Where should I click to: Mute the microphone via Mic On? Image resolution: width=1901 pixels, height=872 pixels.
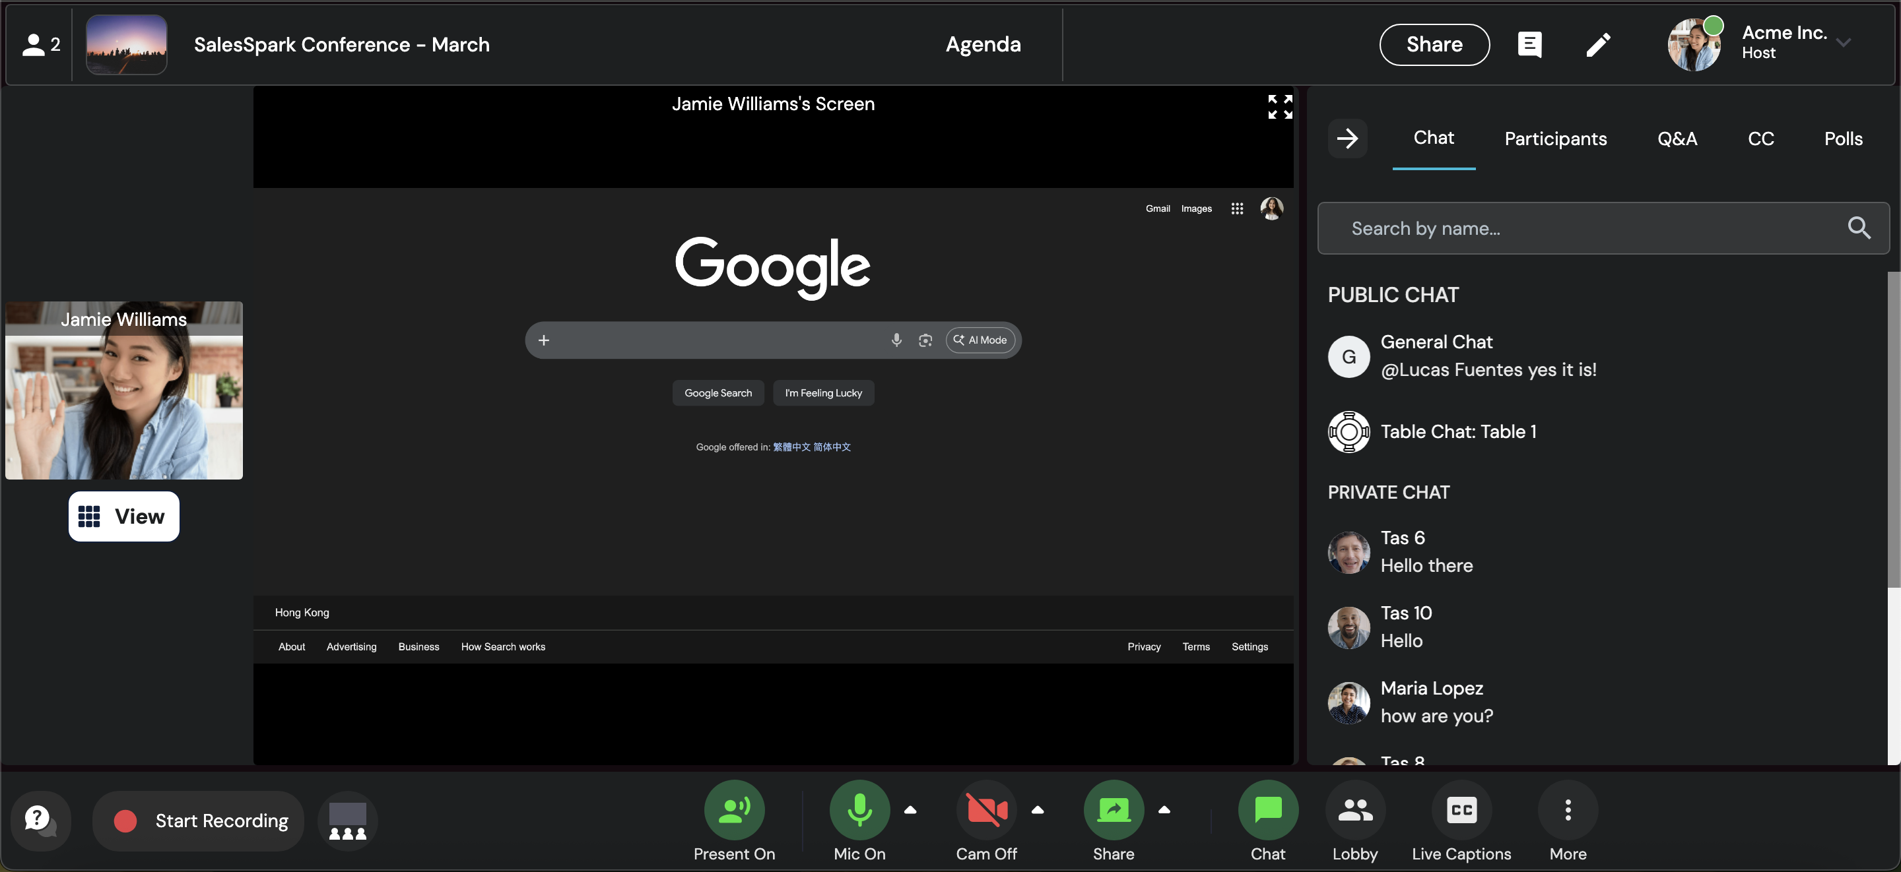pyautogui.click(x=859, y=810)
